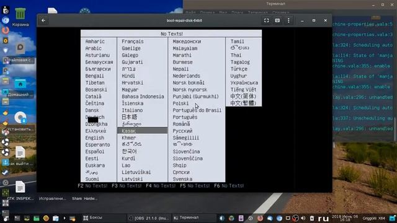This screenshot has height=223, width=397.
Task: Select Hindi language
Action: point(128,76)
